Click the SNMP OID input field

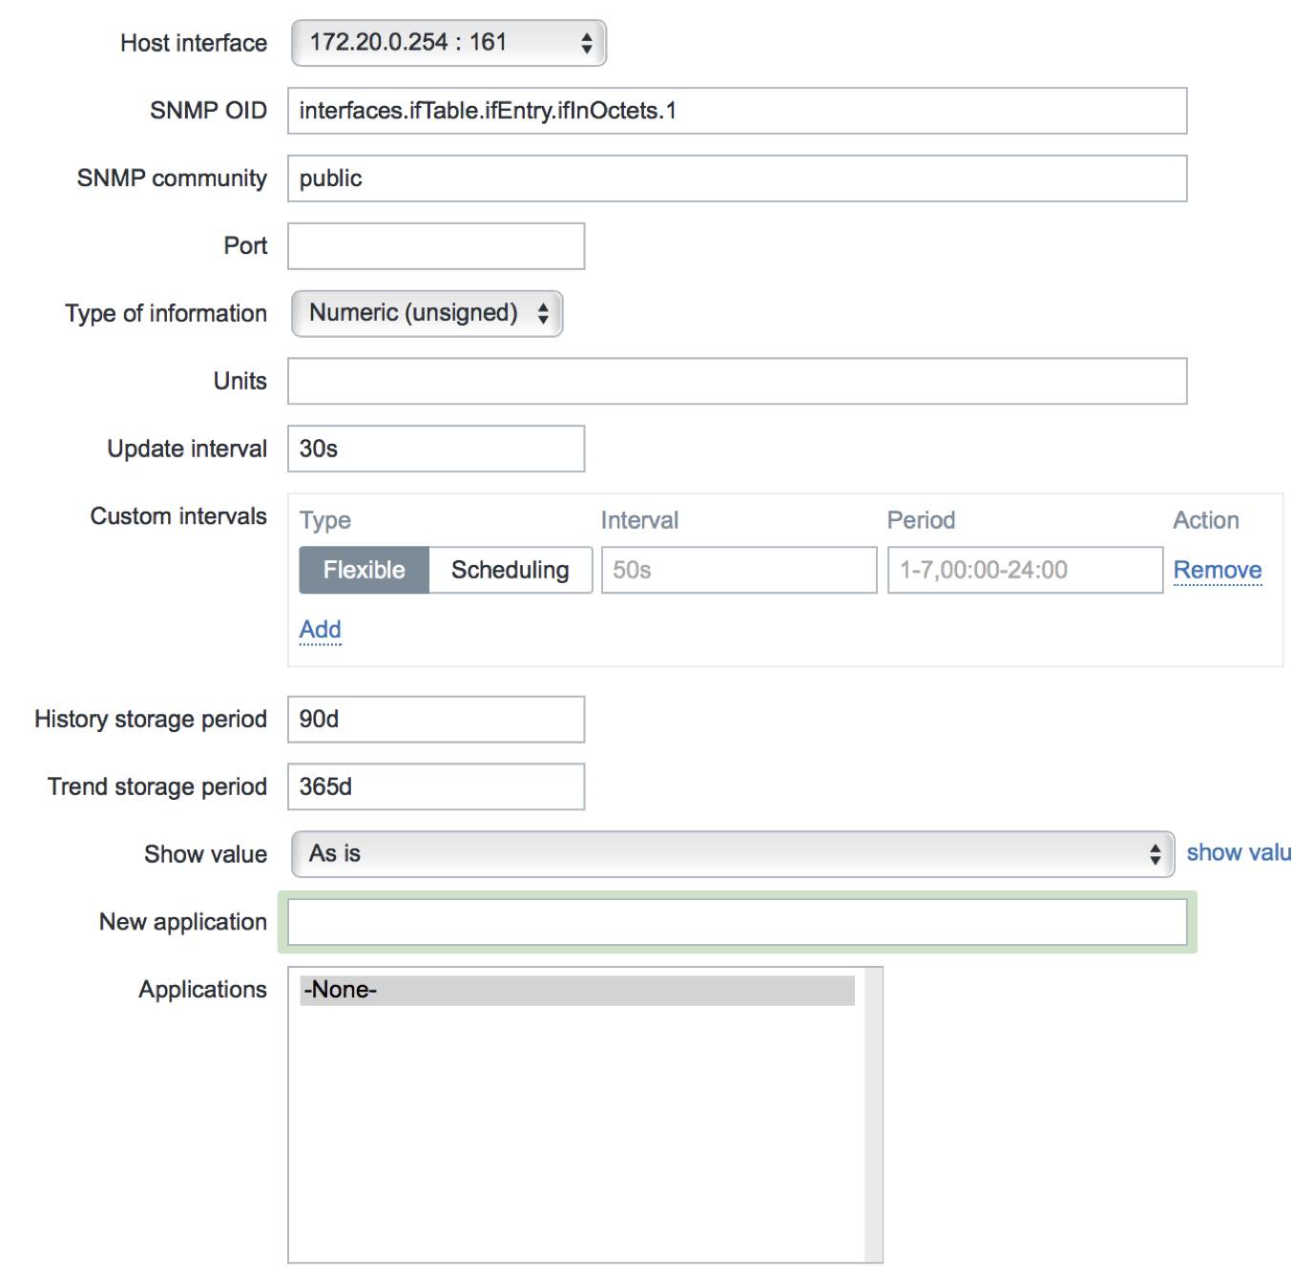point(737,111)
